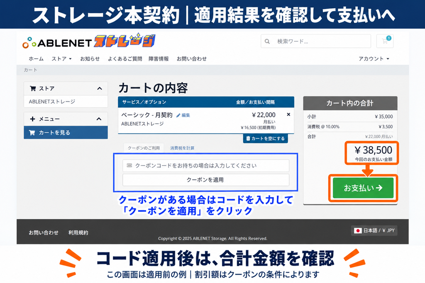The image size is (425, 283).
Task: Open お問い合わせ in the top navigation
Action: (192, 59)
